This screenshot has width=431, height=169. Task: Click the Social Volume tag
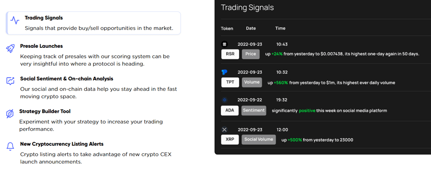click(259, 139)
